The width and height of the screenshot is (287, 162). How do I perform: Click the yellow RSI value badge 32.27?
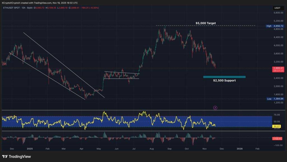(276, 126)
